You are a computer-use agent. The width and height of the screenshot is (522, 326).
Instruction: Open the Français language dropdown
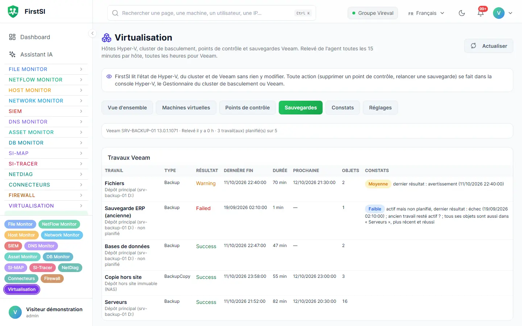(x=426, y=13)
